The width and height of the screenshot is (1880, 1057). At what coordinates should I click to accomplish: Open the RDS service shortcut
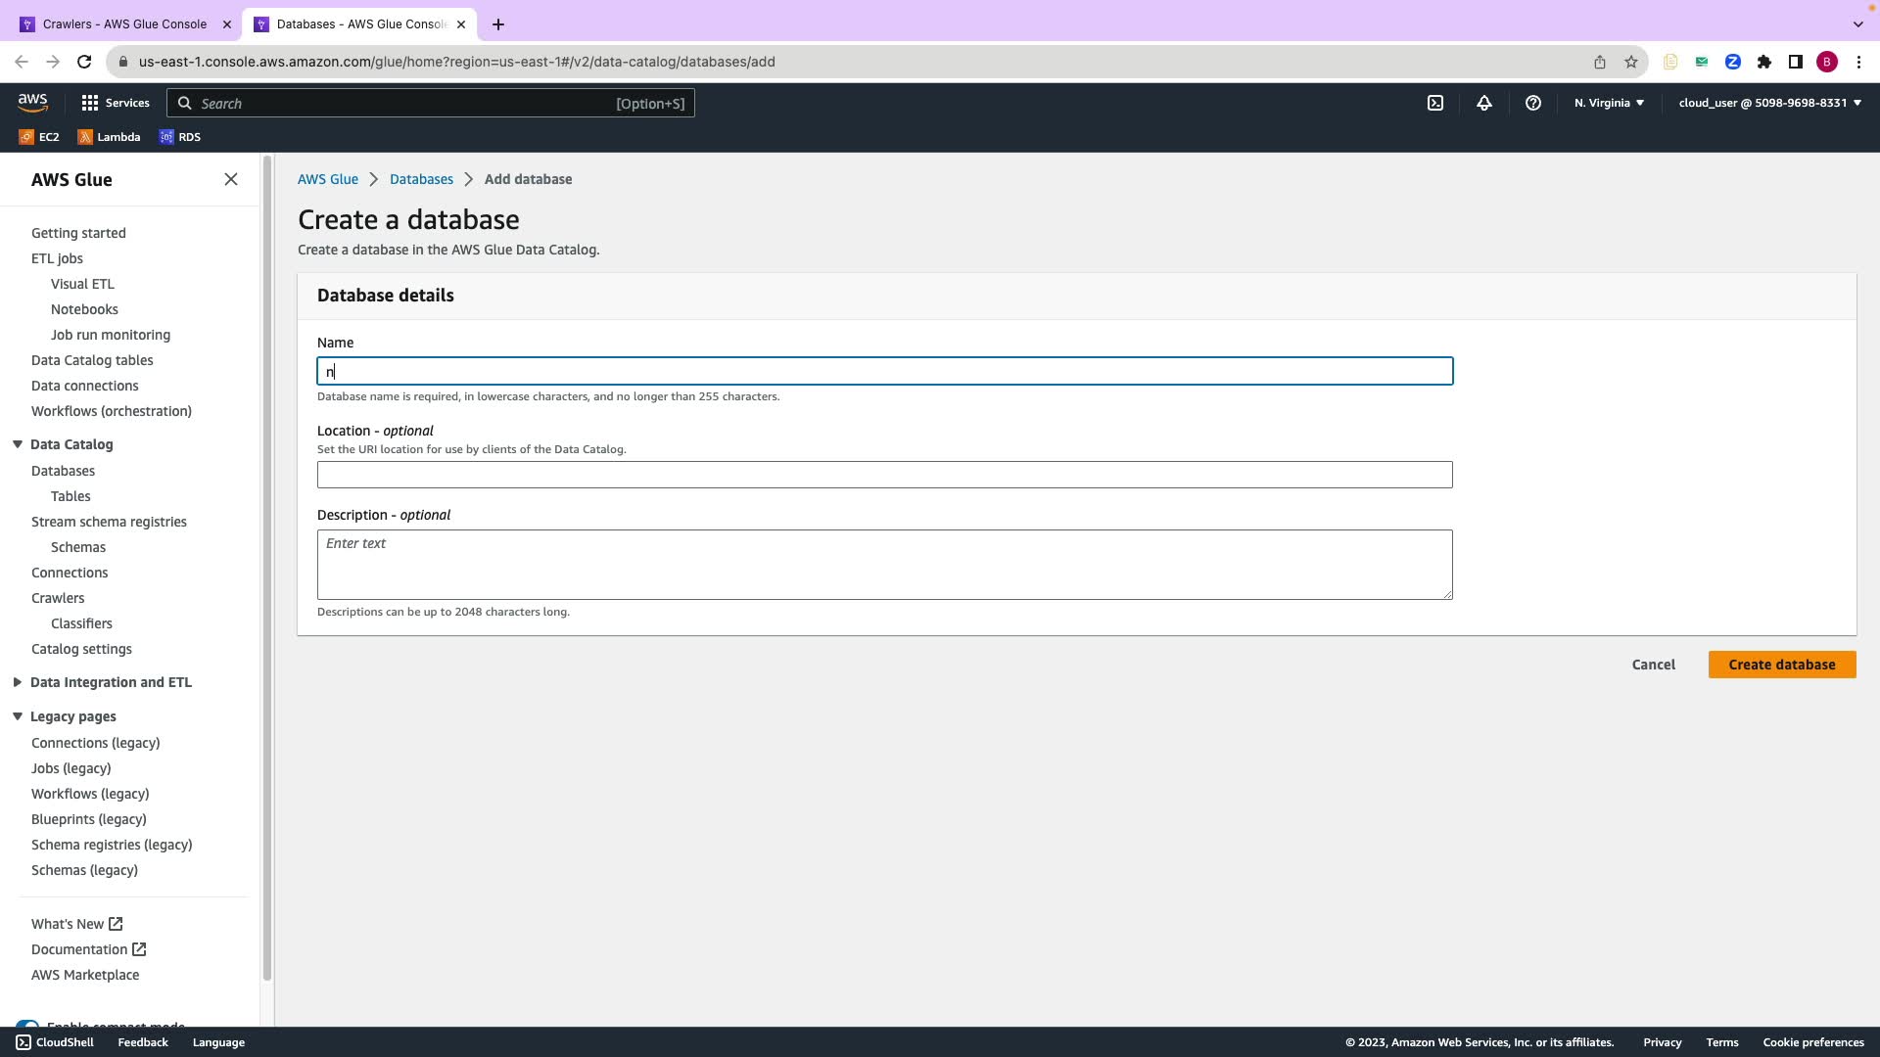click(180, 137)
